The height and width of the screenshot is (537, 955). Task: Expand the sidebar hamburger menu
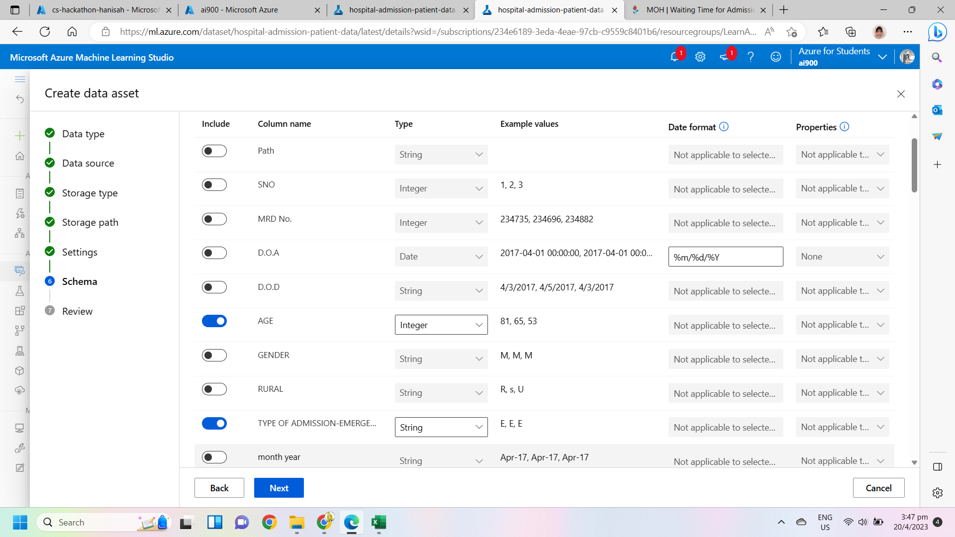pos(20,80)
